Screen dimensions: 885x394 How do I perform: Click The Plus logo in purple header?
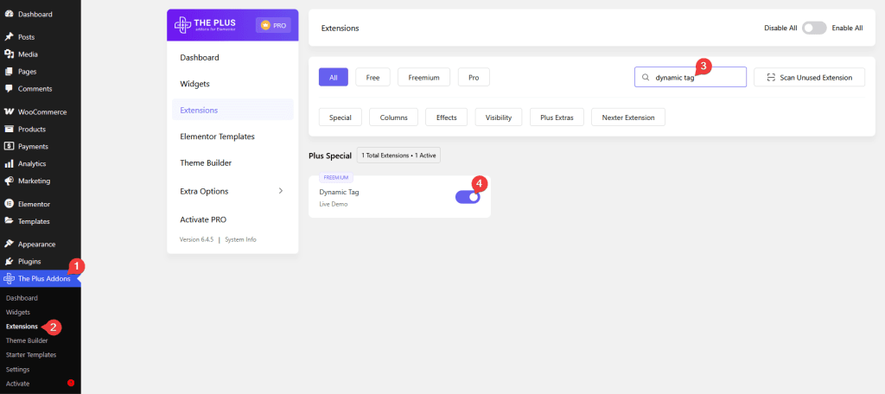[x=206, y=25]
